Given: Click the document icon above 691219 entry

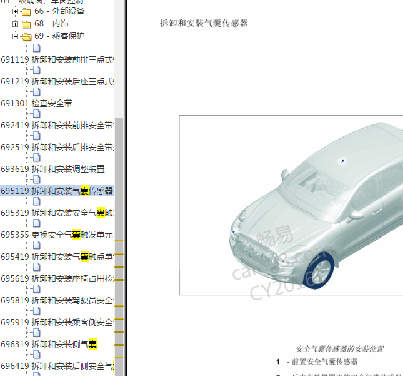Looking at the screenshot, I should click(37, 70).
